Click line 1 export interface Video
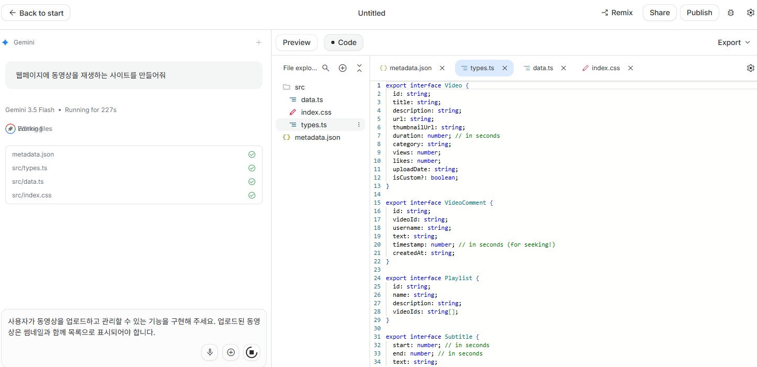Screen dimensions: 757x367 coord(427,85)
